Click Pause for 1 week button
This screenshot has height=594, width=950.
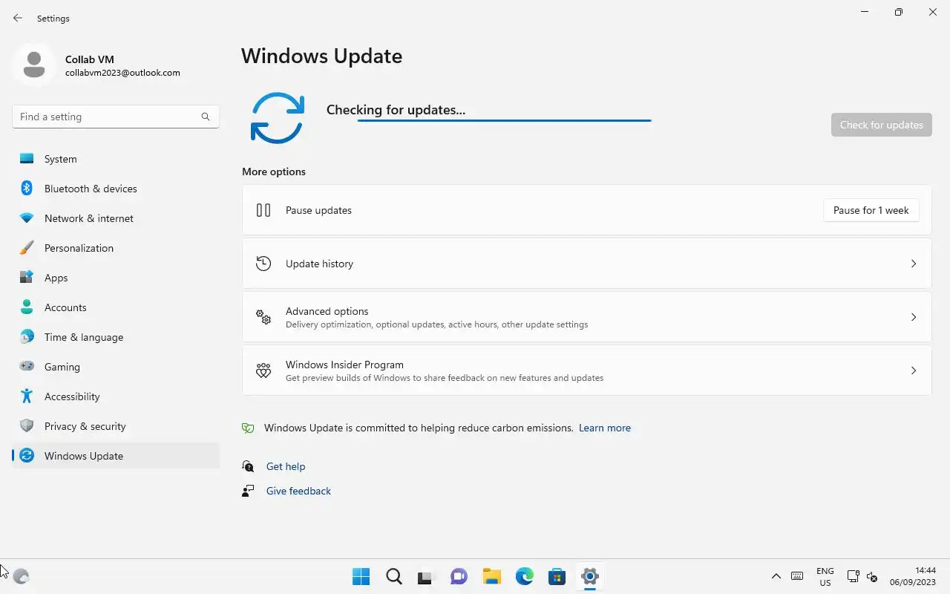(871, 210)
